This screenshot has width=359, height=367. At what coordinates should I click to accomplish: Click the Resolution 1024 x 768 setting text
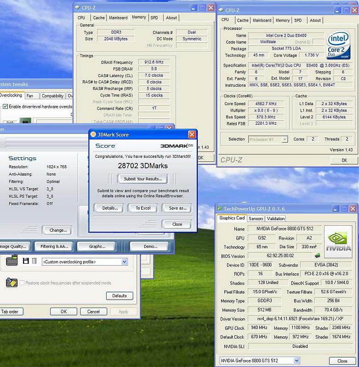[x=57, y=167]
